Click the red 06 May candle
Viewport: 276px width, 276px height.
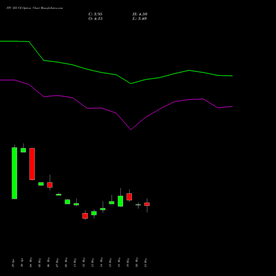click(50, 185)
